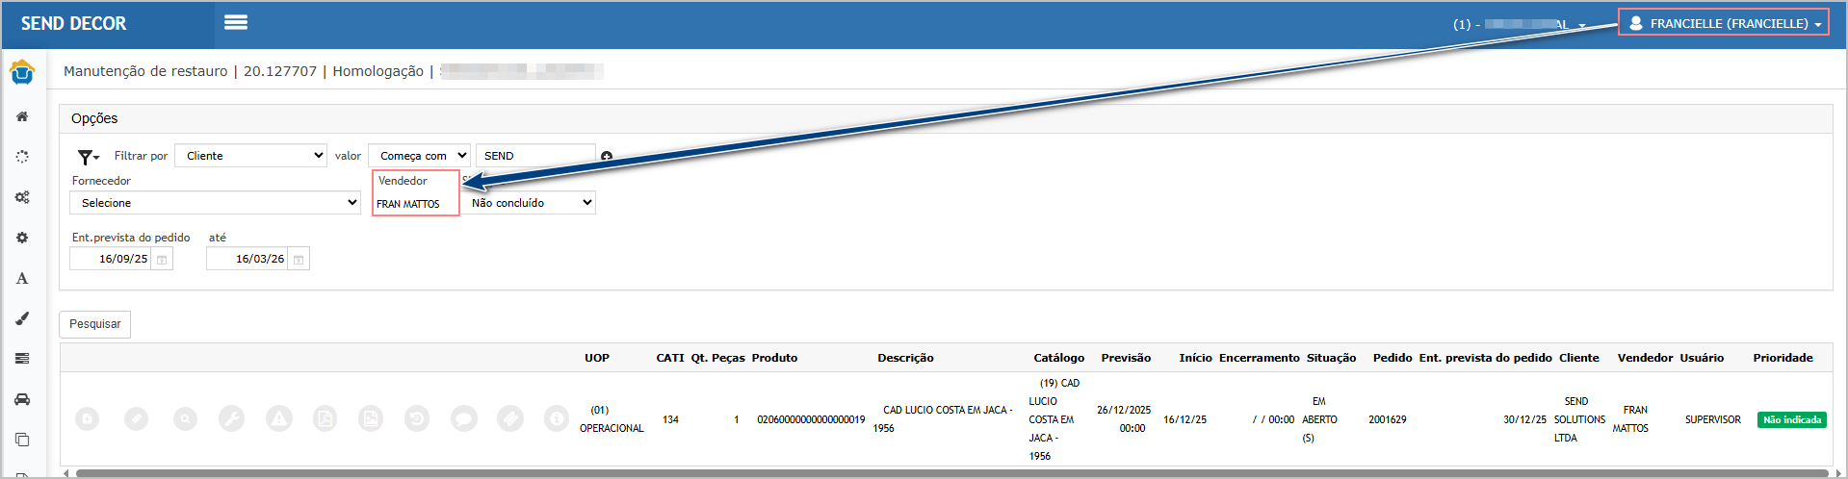Screen dimensions: 1848x479
Task: Click the warning triangle icon in the row
Action: [x=278, y=419]
